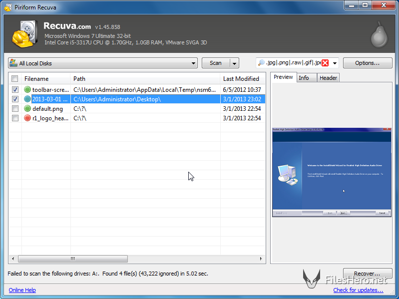This screenshot has width=399, height=299.
Task: Open the All Local Disks drive dropdown
Action: tap(193, 63)
